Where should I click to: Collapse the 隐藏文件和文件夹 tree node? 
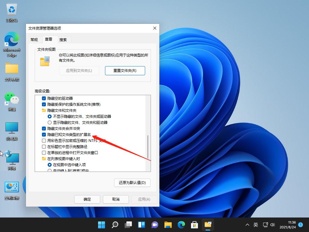[44, 110]
